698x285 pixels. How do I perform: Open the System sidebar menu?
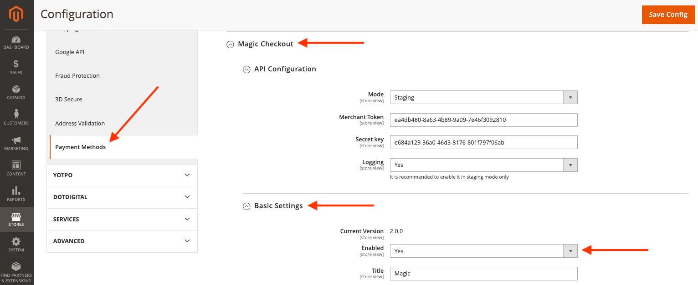click(x=16, y=245)
